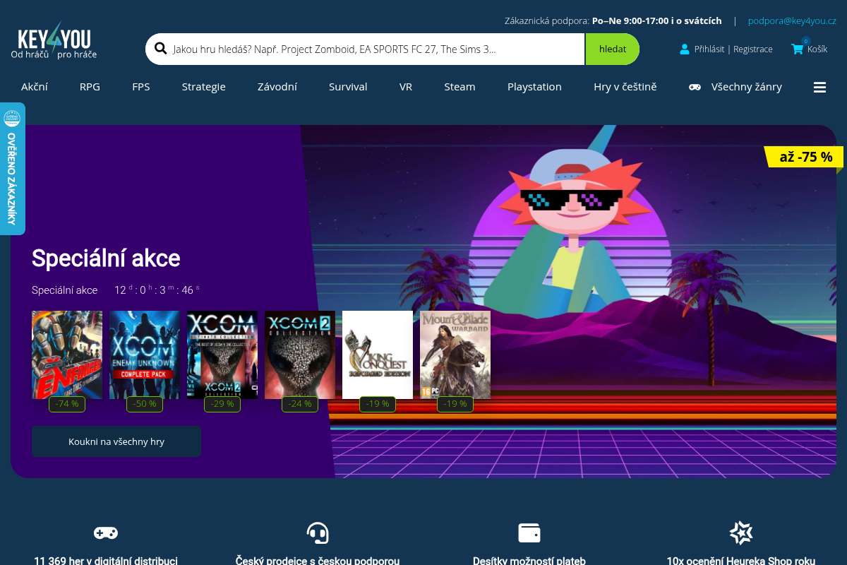Click the headset support icon
Screen dimensions: 847x565
pyautogui.click(x=318, y=533)
